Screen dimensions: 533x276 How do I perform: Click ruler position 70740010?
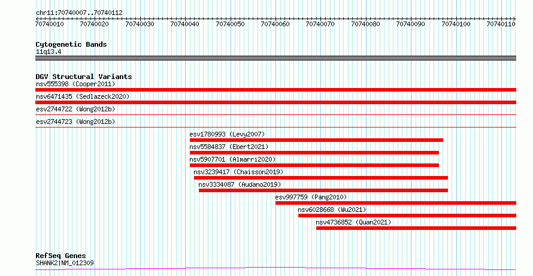point(50,24)
